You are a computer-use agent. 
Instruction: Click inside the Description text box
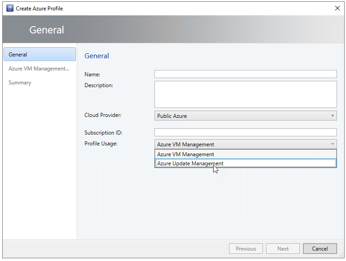tap(245, 94)
